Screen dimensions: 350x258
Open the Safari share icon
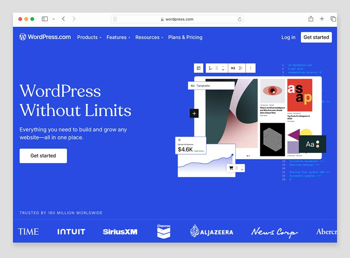[311, 19]
